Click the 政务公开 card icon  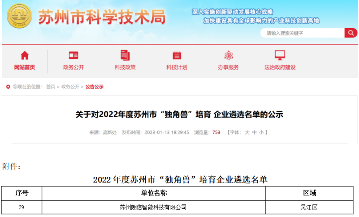point(74,55)
